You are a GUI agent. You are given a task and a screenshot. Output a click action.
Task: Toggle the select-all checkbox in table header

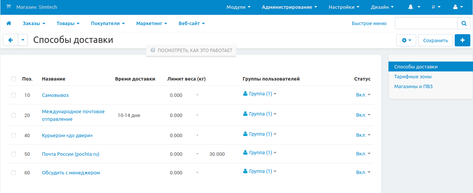(14, 79)
